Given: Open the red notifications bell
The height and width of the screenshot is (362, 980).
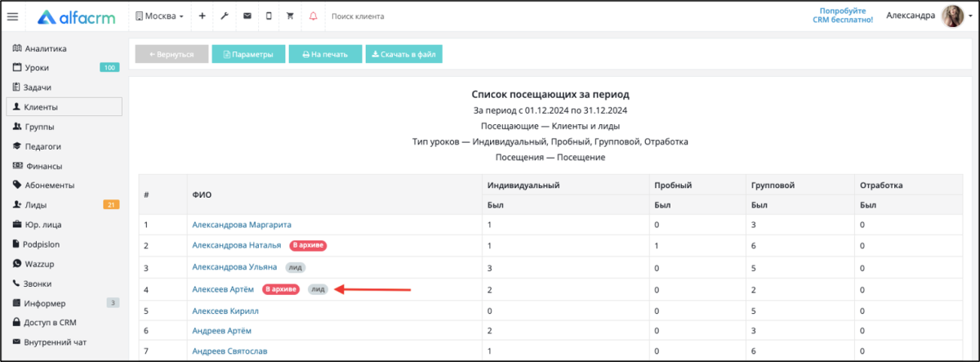Looking at the screenshot, I should click(x=313, y=16).
